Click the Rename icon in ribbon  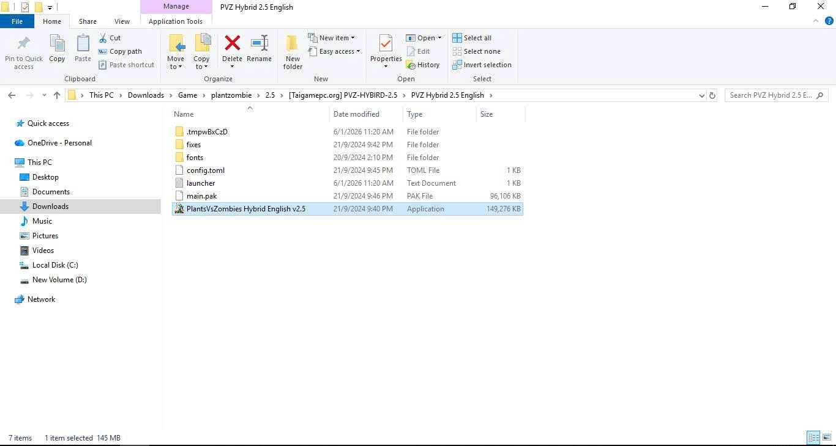point(259,44)
